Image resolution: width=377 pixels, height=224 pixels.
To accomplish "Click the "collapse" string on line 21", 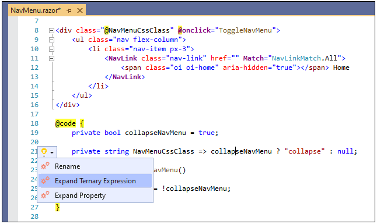I will pyautogui.click(x=305, y=151).
